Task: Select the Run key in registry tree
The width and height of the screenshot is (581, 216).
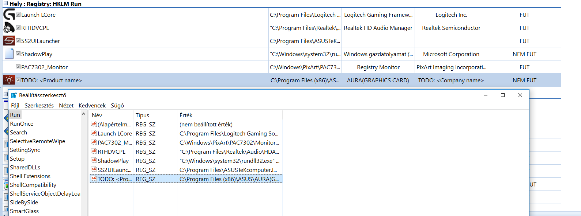Action: 15,115
